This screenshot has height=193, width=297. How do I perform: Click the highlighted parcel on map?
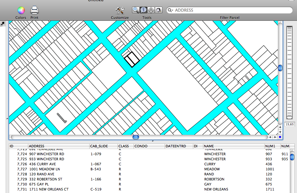point(132,60)
